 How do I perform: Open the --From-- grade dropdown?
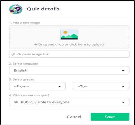coord(37,86)
